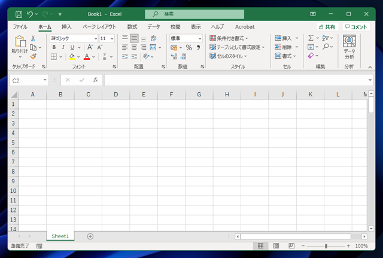Decrease decimal places

point(184,57)
